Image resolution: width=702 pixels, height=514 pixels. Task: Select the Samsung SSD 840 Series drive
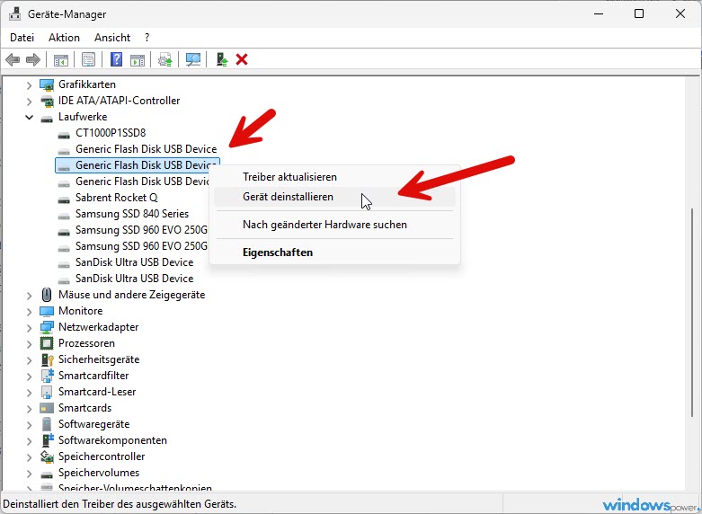click(132, 214)
